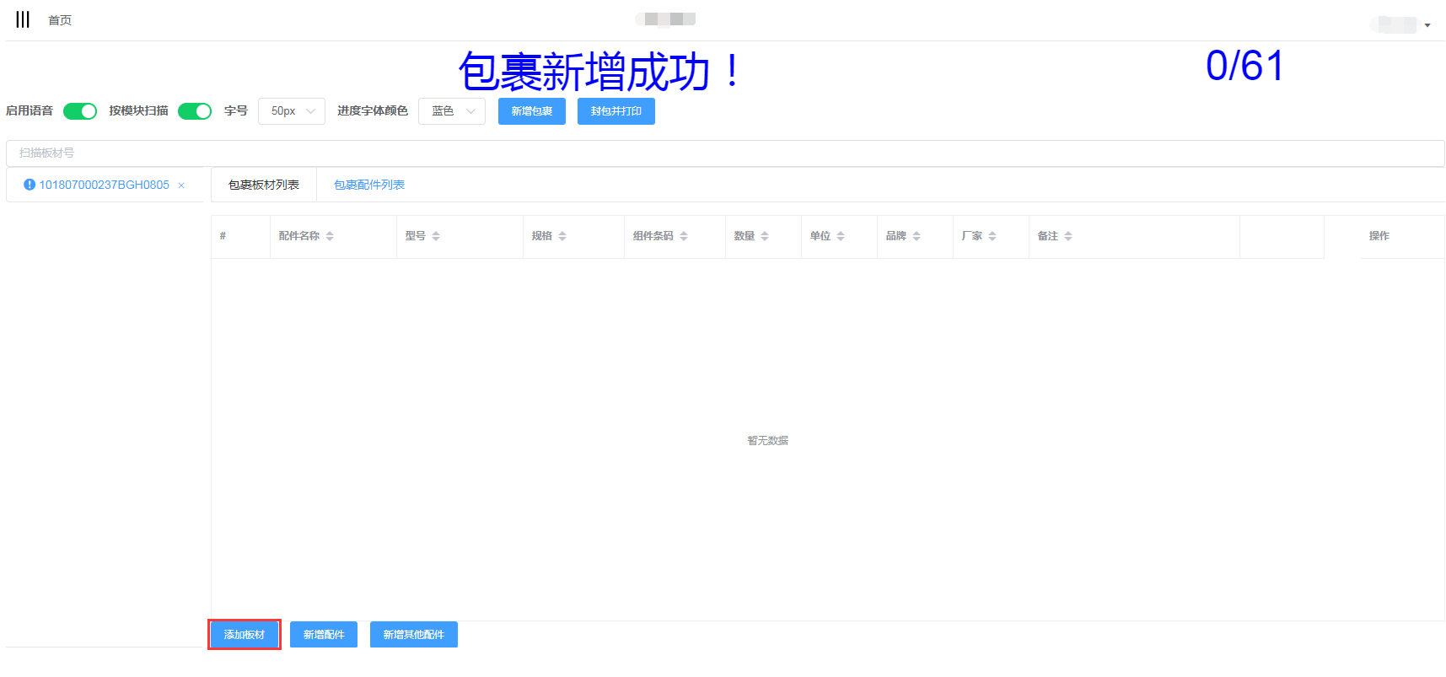Focus the 扫描板材号 input field
The height and width of the screenshot is (677, 1446).
point(725,153)
